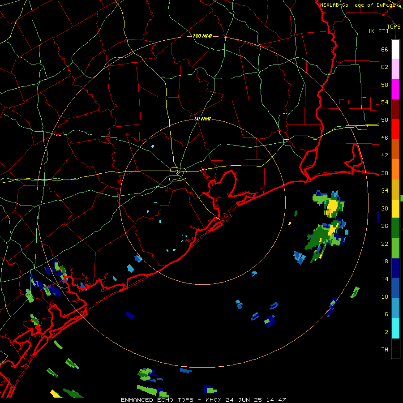The image size is (403, 403).
Task: Click the orange 42 kft legend swatch
Action: tap(395, 169)
